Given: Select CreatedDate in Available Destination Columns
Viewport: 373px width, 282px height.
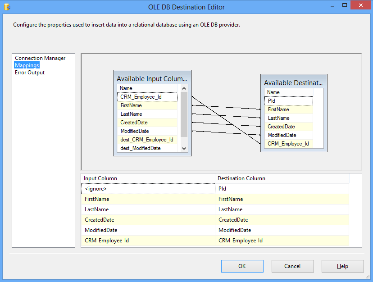Looking at the screenshot, I should coord(289,127).
